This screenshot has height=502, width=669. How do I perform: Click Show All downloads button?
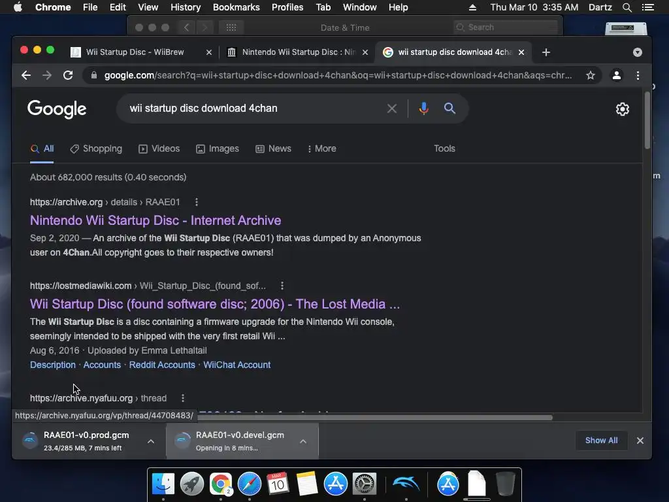pyautogui.click(x=601, y=441)
